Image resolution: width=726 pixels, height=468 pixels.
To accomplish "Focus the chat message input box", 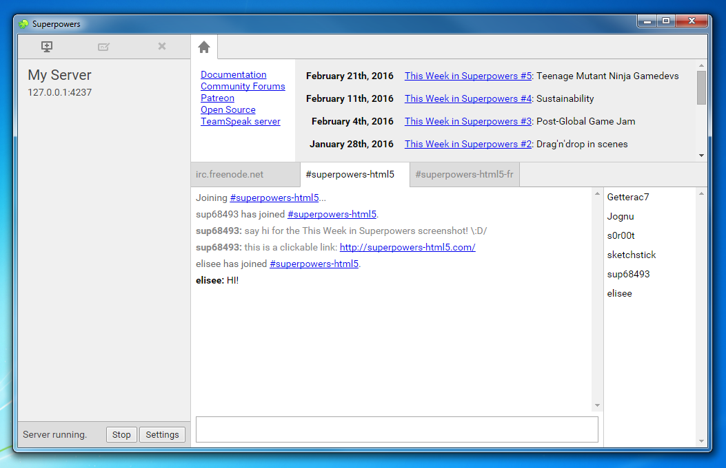I will [397, 429].
